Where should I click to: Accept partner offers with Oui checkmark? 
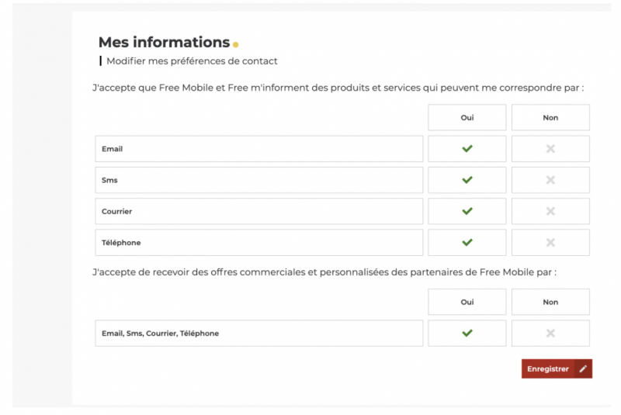coord(467,333)
